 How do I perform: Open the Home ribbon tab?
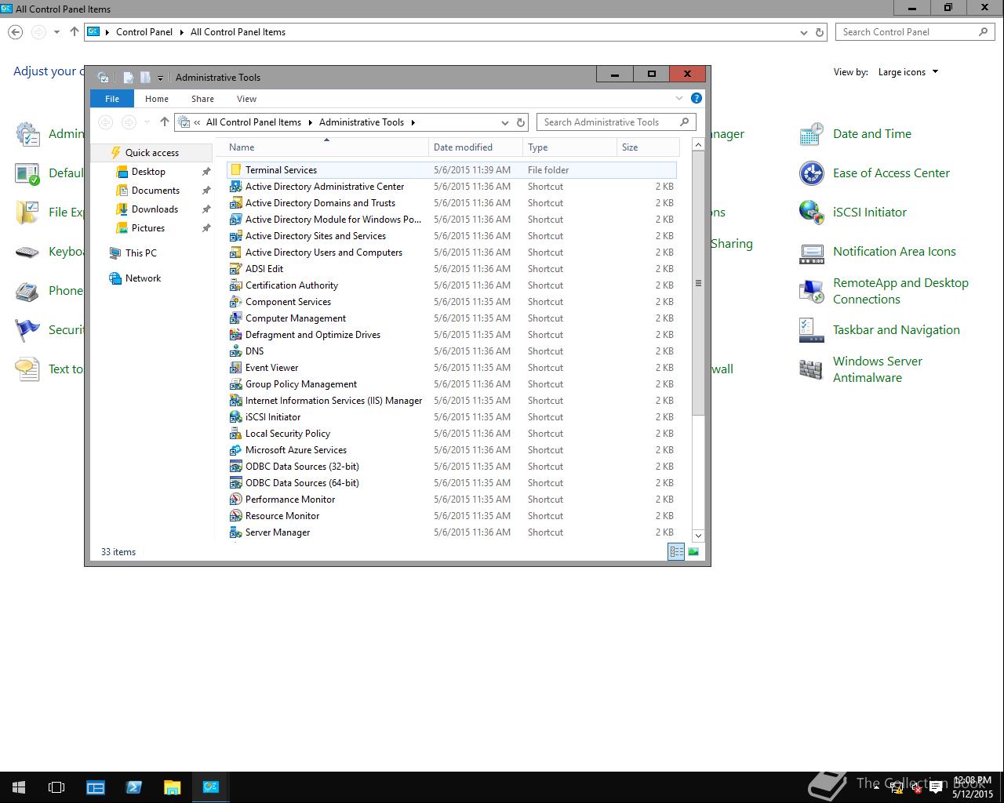(x=157, y=99)
